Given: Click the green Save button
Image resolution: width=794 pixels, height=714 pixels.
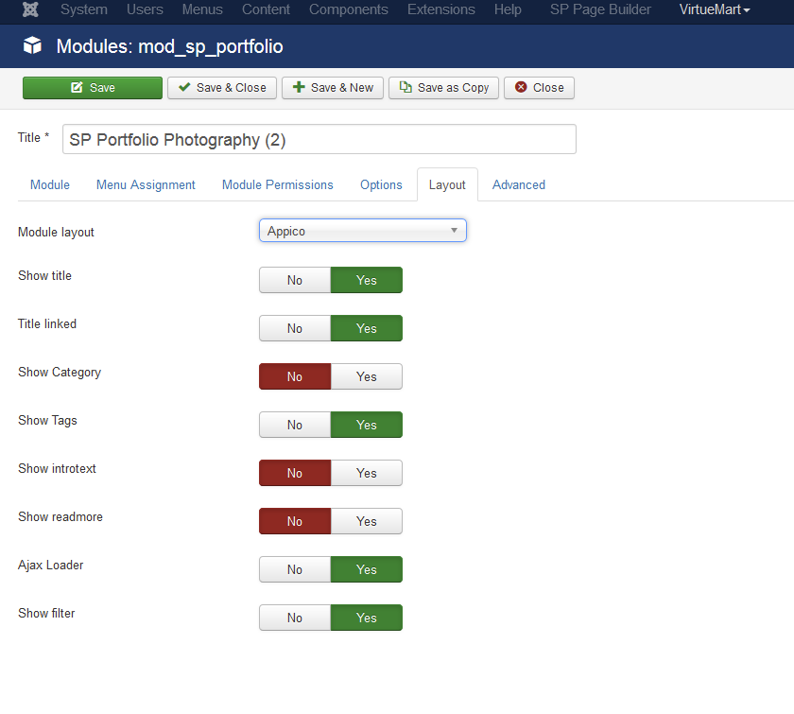Looking at the screenshot, I should [x=93, y=88].
